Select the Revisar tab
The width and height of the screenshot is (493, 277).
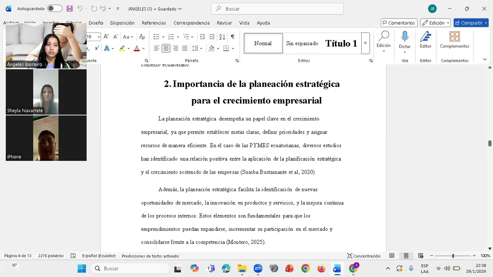coord(224,23)
